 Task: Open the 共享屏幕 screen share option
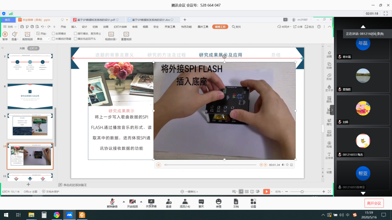click(x=151, y=201)
